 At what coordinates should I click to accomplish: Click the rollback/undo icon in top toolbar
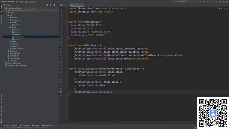click(220, 1)
